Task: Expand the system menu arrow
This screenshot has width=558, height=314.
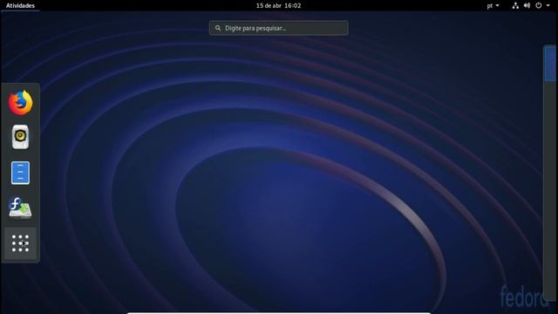Action: coord(548,5)
